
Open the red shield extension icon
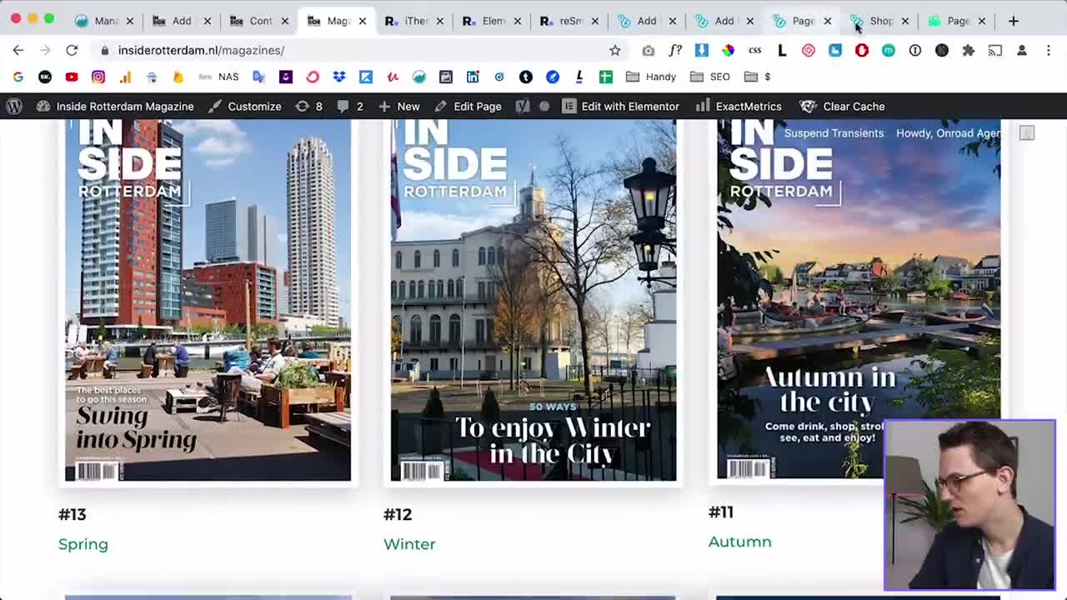pyautogui.click(x=862, y=50)
